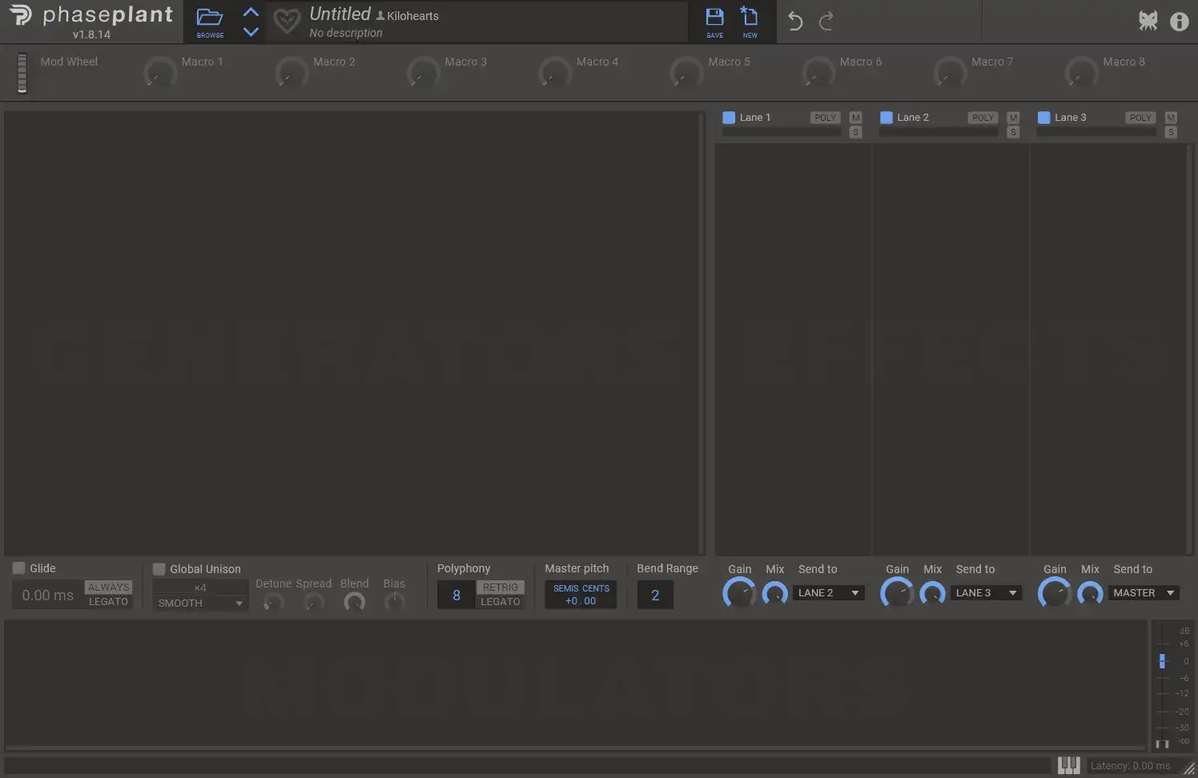Open Lane 3 Send to MASTER dropdown

[1144, 593]
